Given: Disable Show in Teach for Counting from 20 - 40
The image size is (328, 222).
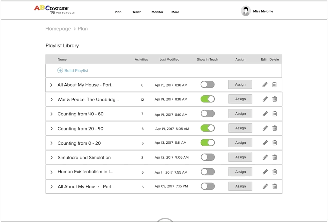Looking at the screenshot, I should [208, 128].
